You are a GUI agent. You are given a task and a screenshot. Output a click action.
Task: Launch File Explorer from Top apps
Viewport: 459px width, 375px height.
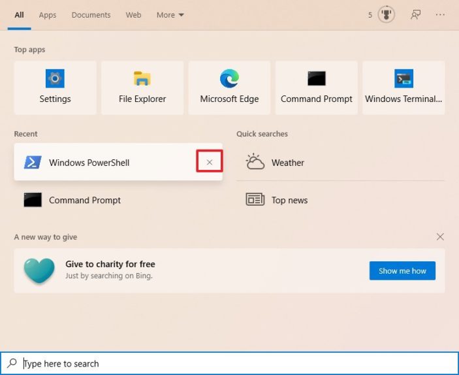point(142,88)
